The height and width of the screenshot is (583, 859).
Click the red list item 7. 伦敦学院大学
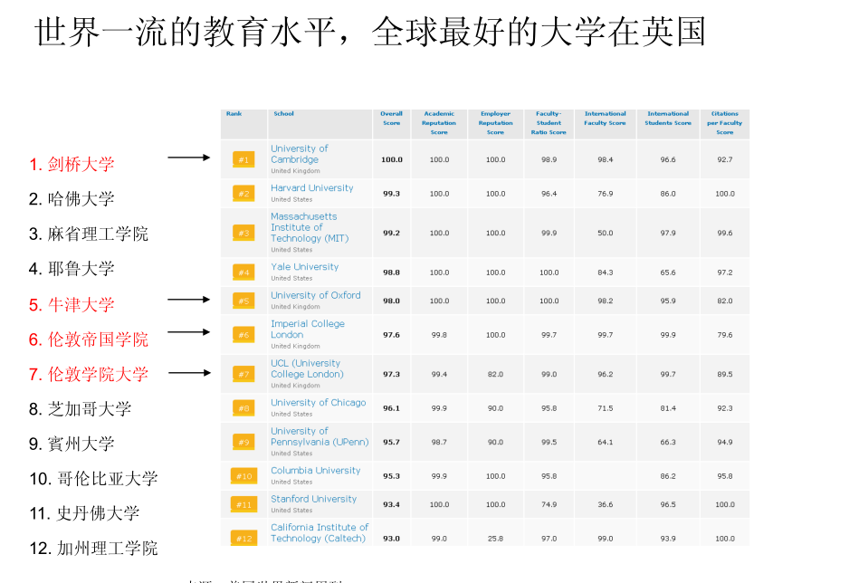pos(89,374)
